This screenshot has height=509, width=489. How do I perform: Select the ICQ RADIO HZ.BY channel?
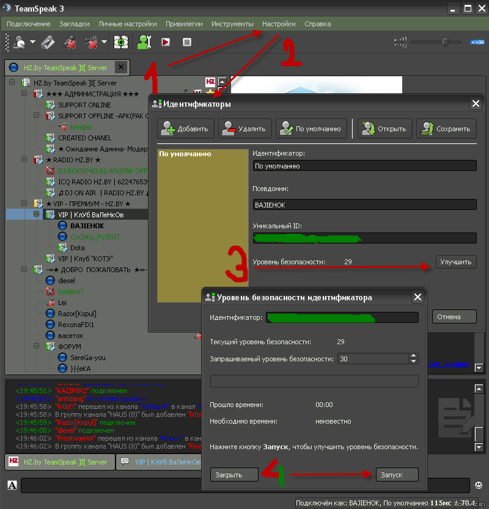coord(103,182)
